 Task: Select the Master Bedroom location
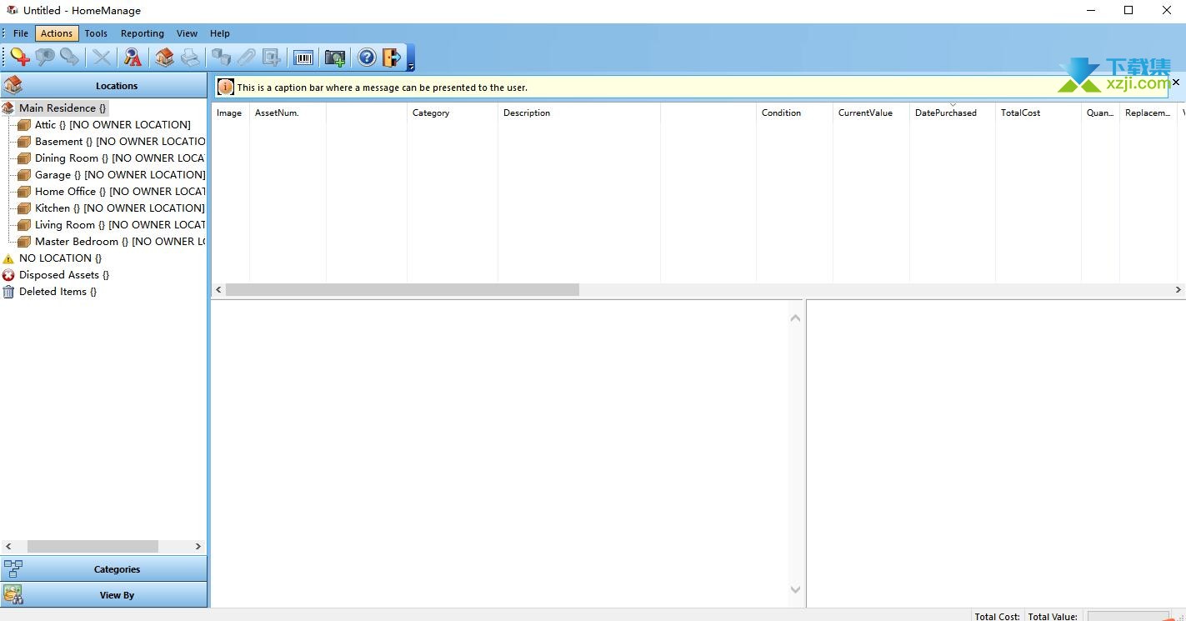tap(120, 241)
